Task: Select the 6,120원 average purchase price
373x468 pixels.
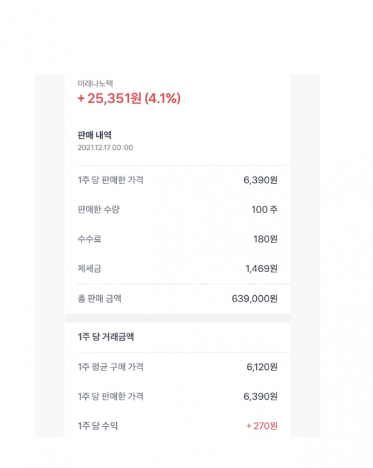Action: tap(262, 367)
